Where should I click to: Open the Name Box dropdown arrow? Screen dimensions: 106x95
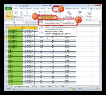tap(24, 23)
